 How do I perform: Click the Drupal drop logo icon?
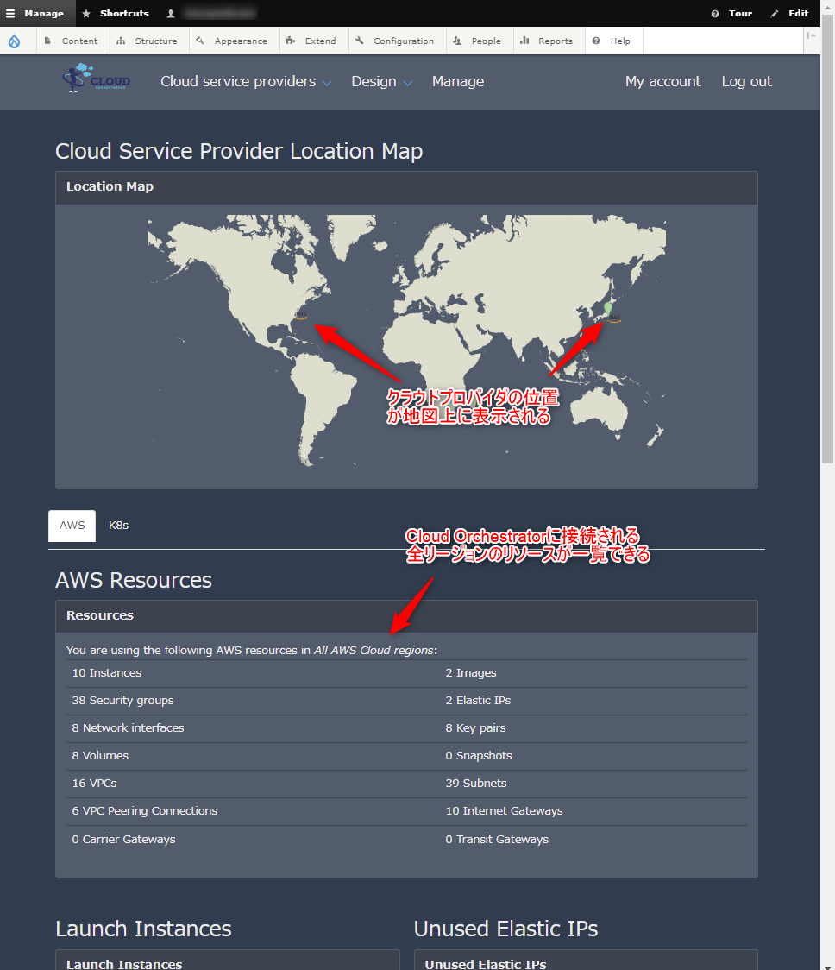coord(14,41)
